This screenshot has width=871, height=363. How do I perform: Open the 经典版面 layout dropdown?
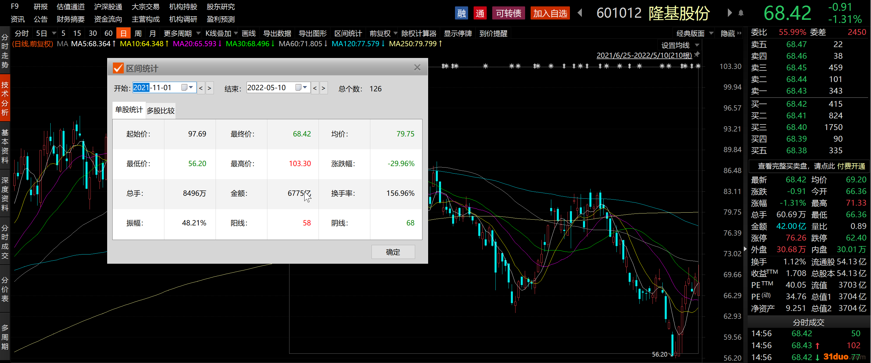pyautogui.click(x=694, y=33)
